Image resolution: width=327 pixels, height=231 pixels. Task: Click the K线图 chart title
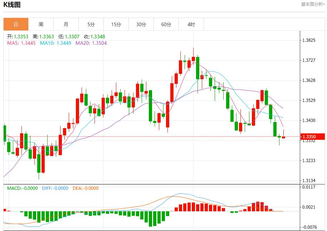tap(12, 5)
